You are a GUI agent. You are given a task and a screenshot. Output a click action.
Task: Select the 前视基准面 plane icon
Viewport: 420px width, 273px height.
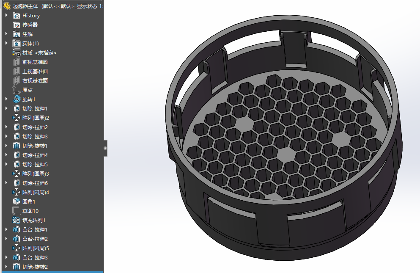pos(16,62)
